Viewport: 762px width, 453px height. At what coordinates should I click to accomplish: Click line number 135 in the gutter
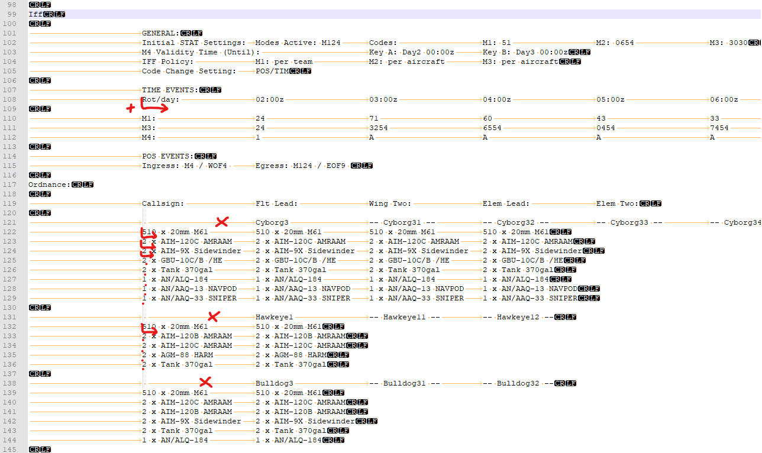(9, 355)
